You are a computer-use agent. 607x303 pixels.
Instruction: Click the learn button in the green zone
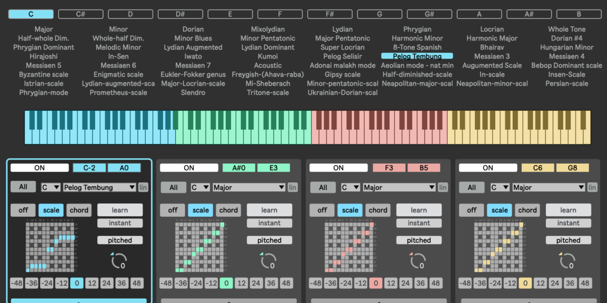click(x=269, y=210)
